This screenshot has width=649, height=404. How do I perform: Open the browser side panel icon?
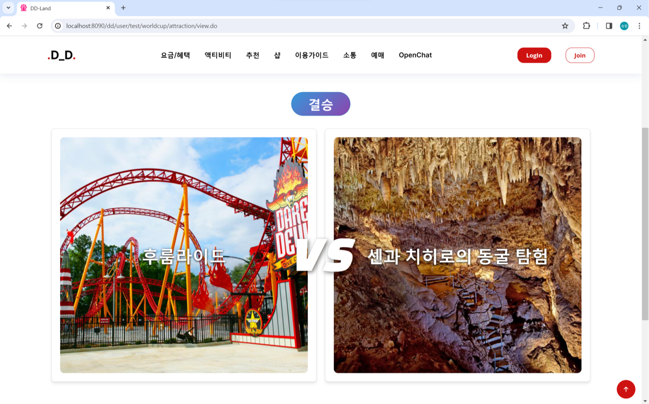[609, 26]
